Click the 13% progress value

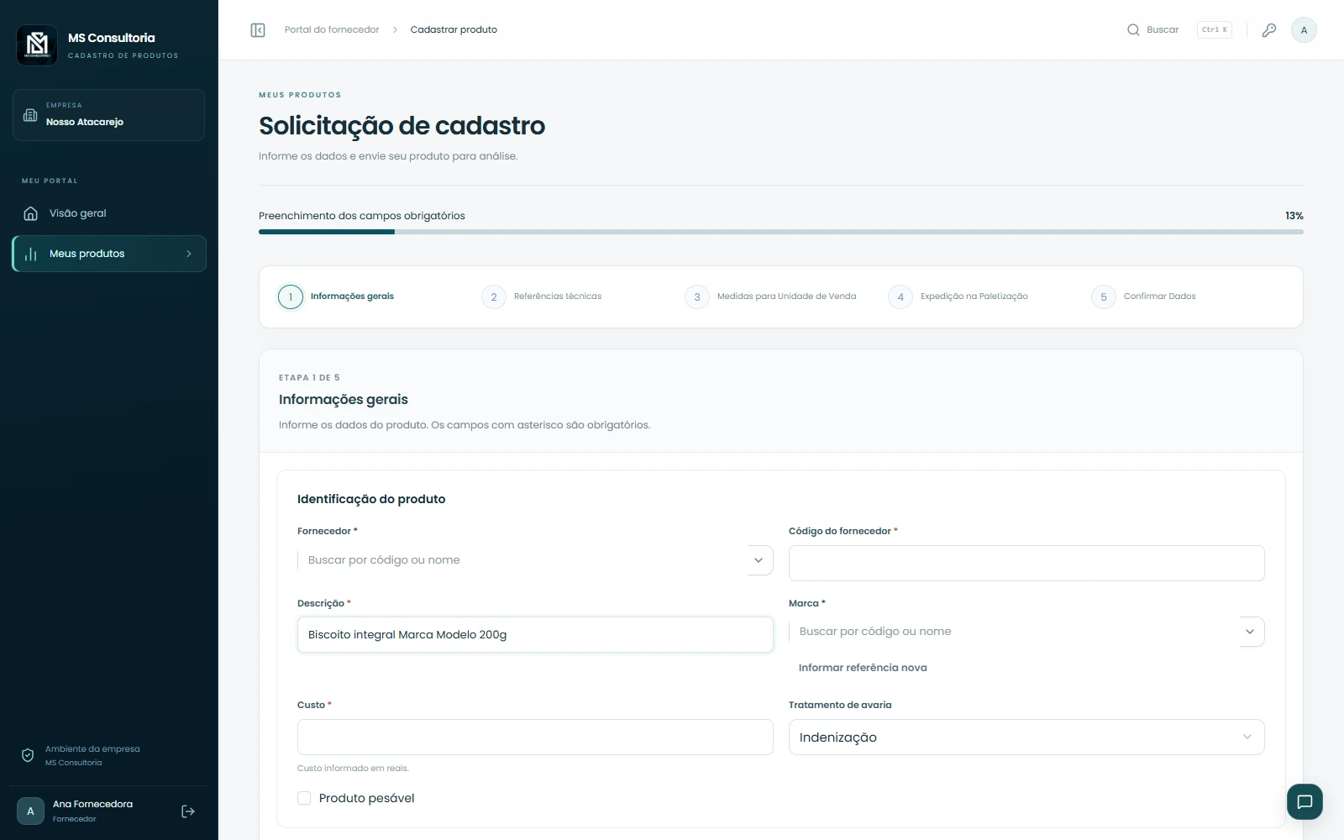point(1294,216)
